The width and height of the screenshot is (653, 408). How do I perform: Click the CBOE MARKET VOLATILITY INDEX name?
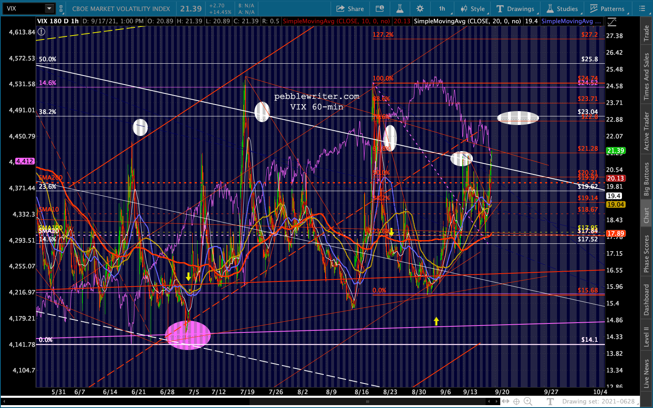coord(121,9)
